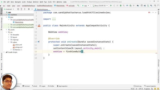Expand the layout folder
The image size is (160, 90).
pos(9,37)
